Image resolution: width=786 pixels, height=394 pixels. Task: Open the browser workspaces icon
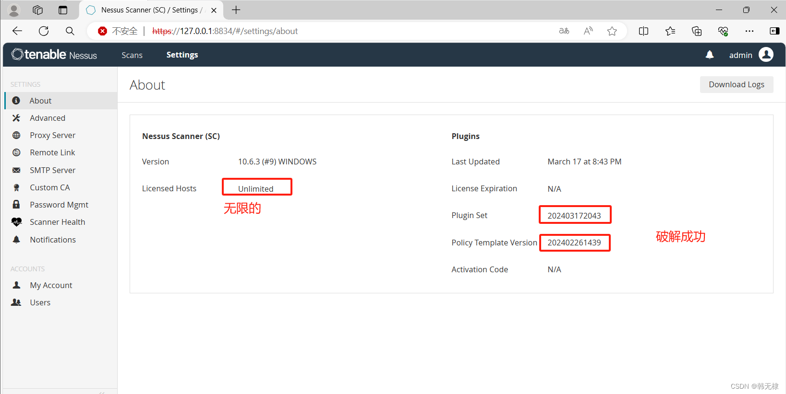click(38, 10)
